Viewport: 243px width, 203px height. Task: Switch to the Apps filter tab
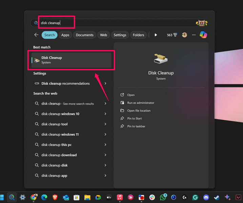65,35
